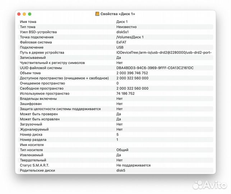Select 'Владельцы включены' label
Viewport: 231px width, 194px height.
click(38, 99)
